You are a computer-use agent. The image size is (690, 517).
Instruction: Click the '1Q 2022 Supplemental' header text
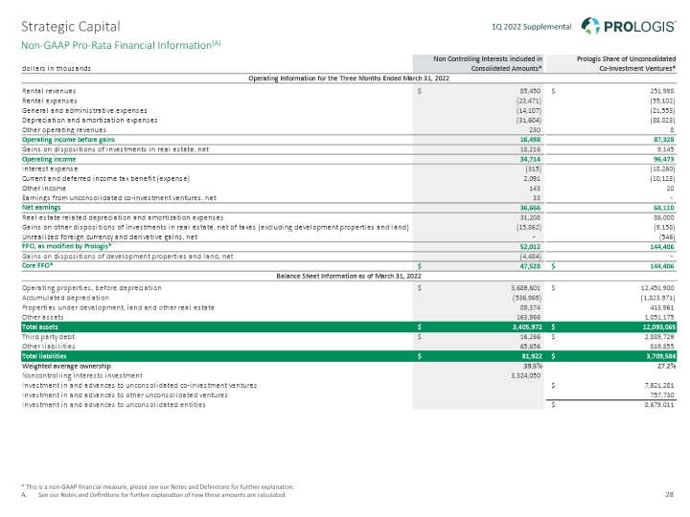(x=531, y=27)
